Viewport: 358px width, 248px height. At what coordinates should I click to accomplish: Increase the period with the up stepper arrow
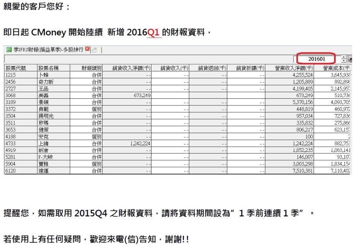[x=344, y=57]
